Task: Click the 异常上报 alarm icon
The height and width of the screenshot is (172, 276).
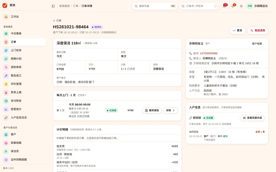Action: (x=6, y=93)
